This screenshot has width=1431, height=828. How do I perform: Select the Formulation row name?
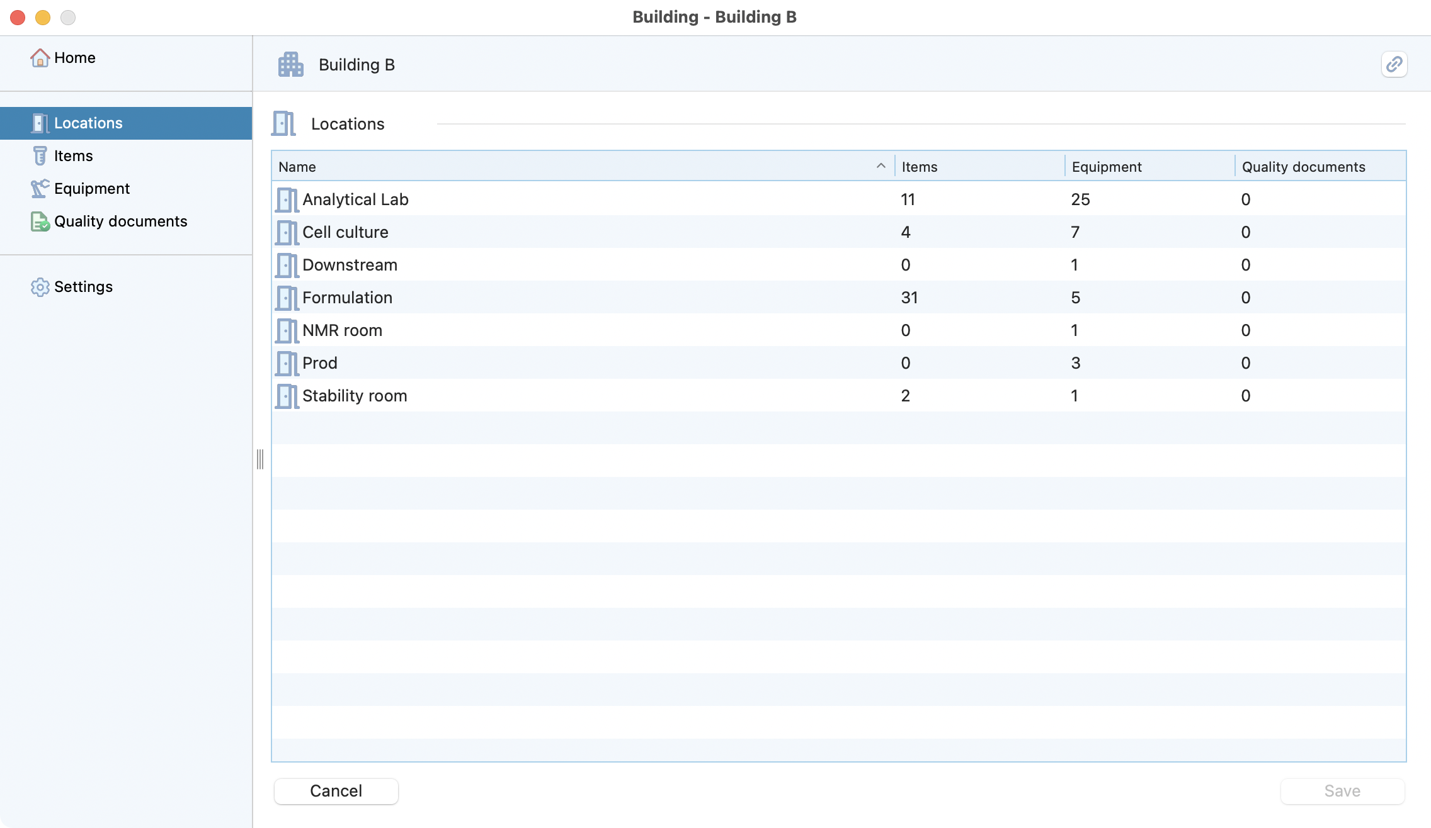(347, 298)
